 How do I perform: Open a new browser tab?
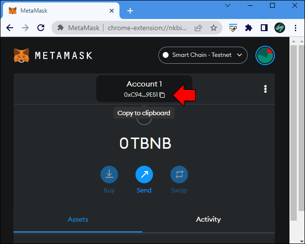(130, 11)
